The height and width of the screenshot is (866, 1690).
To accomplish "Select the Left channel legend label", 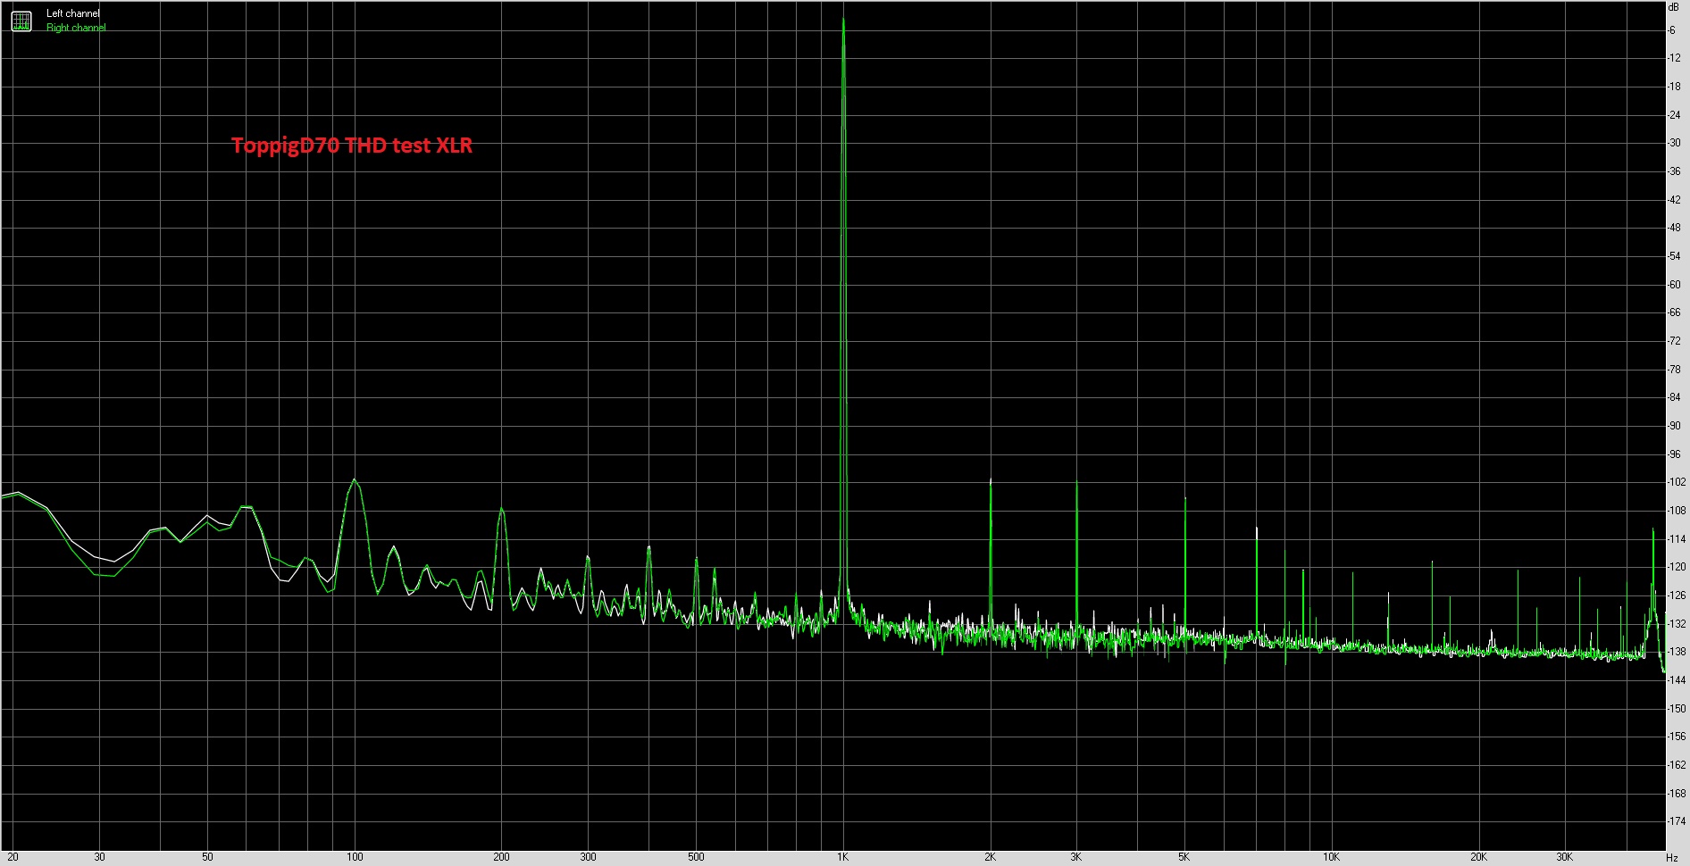I will coord(73,13).
